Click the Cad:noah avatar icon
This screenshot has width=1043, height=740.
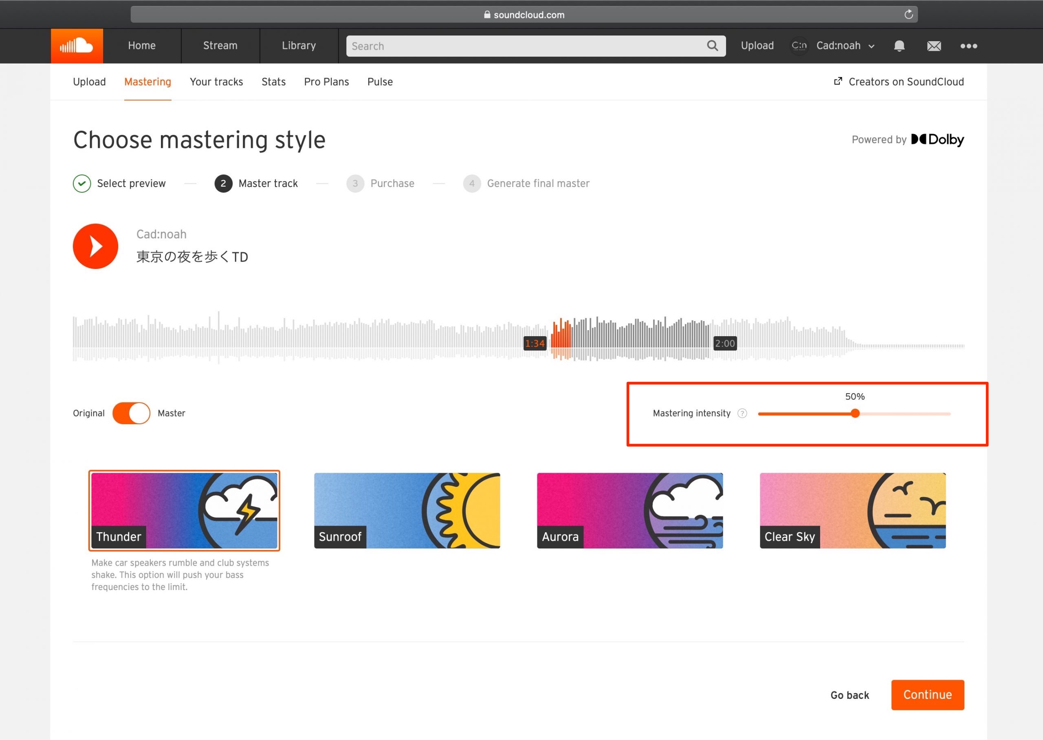[799, 46]
